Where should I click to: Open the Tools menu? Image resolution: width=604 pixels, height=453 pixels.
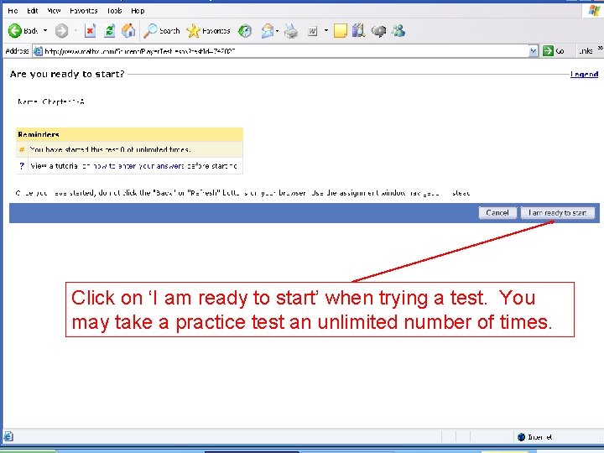click(x=114, y=11)
